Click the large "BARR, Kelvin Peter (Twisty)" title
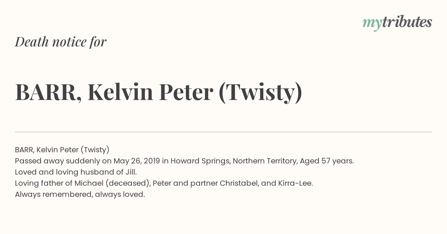The height and width of the screenshot is (234, 447). 159,92
